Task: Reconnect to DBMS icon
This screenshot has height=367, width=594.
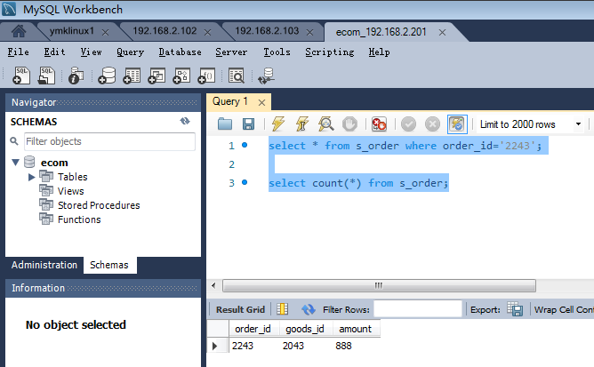Action: click(266, 75)
